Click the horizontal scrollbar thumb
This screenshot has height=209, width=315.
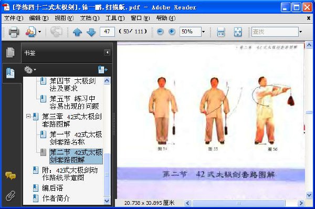tap(238, 203)
